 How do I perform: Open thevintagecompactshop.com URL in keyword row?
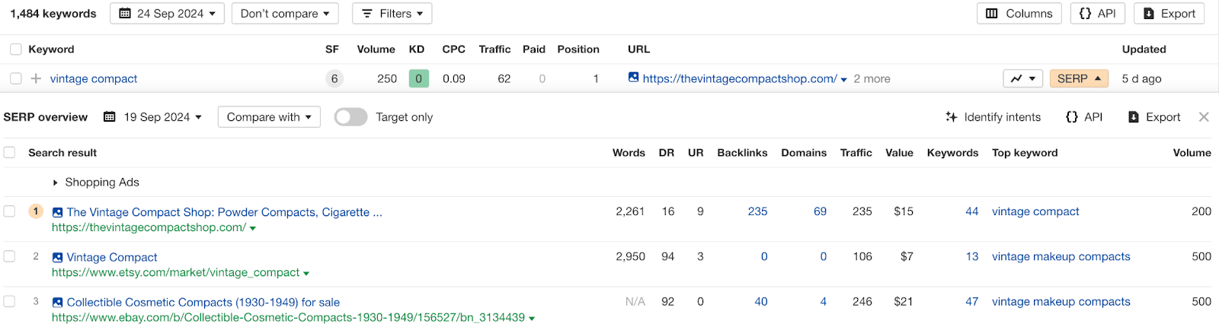740,78
